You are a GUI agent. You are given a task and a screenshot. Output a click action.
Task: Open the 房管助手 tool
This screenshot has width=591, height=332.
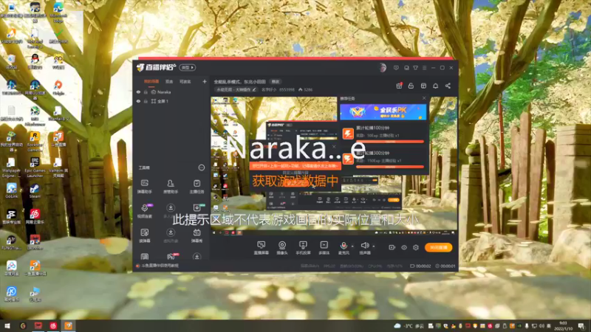171,187
